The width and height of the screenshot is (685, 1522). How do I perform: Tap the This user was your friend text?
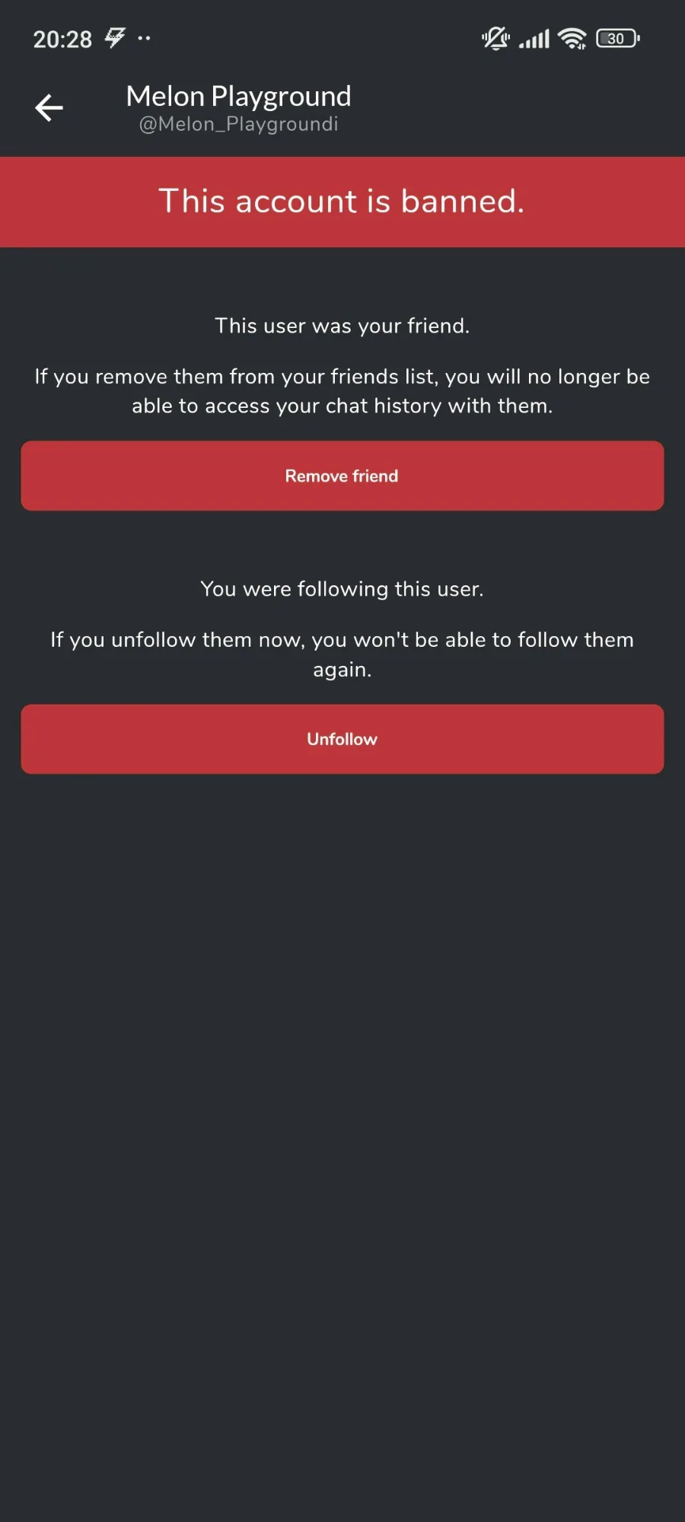pyautogui.click(x=342, y=326)
